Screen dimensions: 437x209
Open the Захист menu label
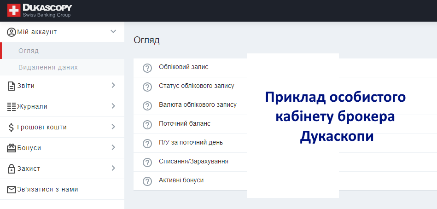pyautogui.click(x=29, y=168)
